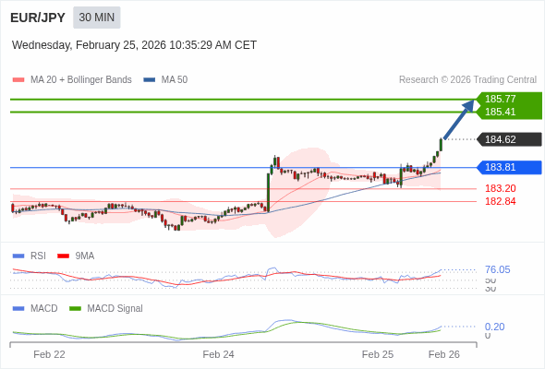Screen dimensions: 545x369
Task: Click the 30 MIN timeframe button
Action: click(97, 18)
